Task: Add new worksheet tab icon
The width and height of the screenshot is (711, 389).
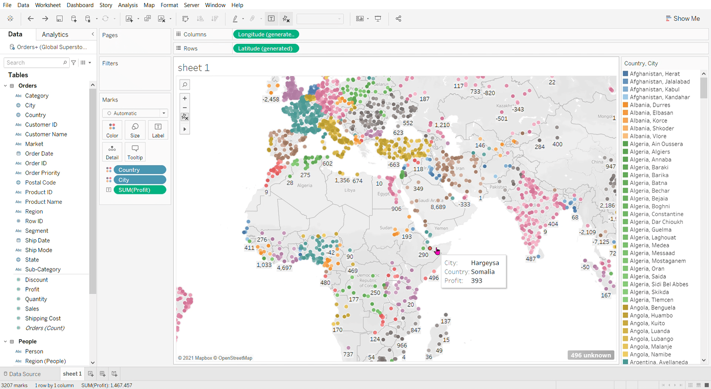Action: pyautogui.click(x=91, y=374)
